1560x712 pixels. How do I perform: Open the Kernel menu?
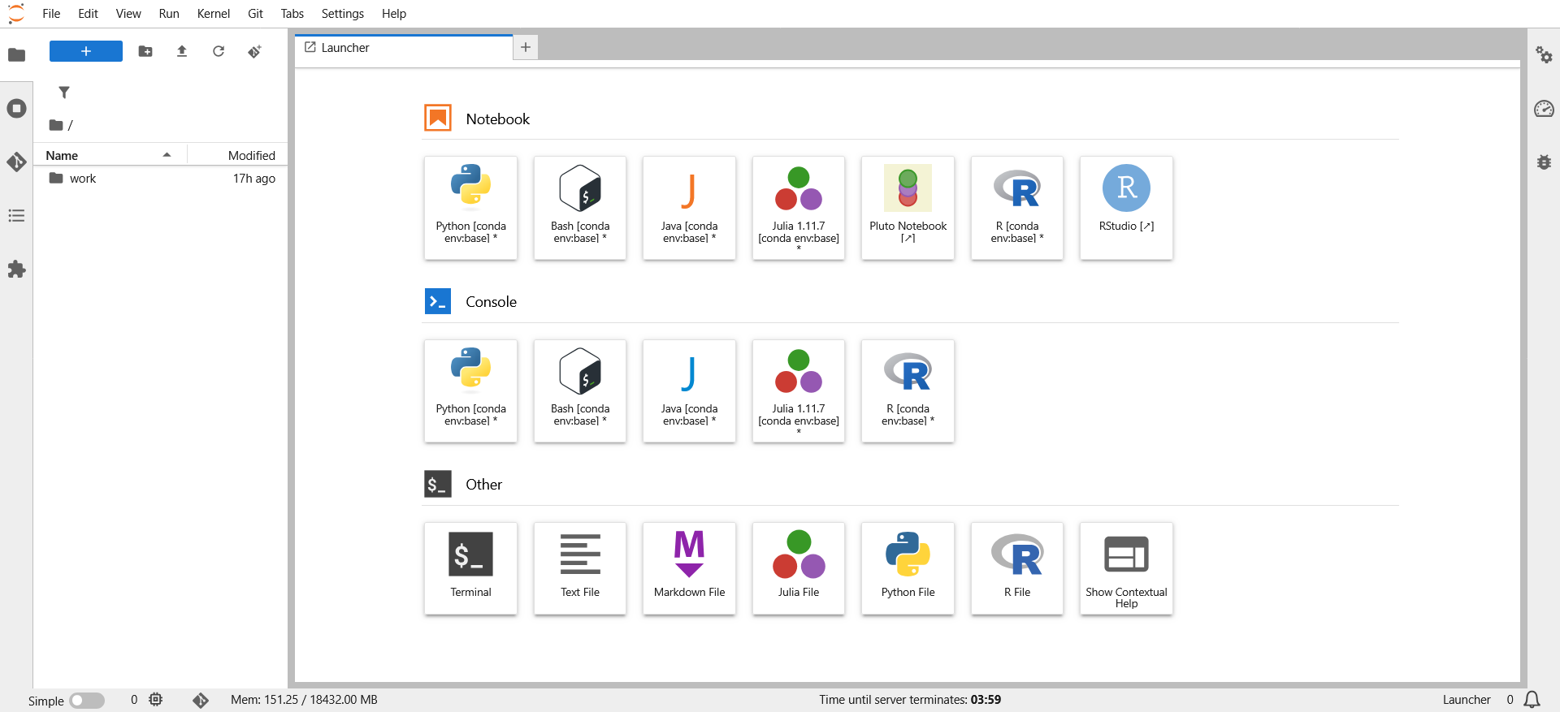pyautogui.click(x=213, y=14)
